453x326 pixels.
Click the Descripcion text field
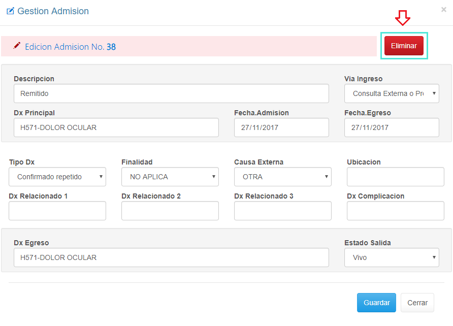pos(171,93)
